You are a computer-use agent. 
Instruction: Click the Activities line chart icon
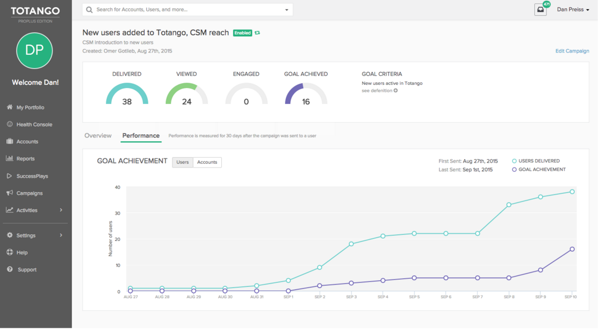click(9, 210)
